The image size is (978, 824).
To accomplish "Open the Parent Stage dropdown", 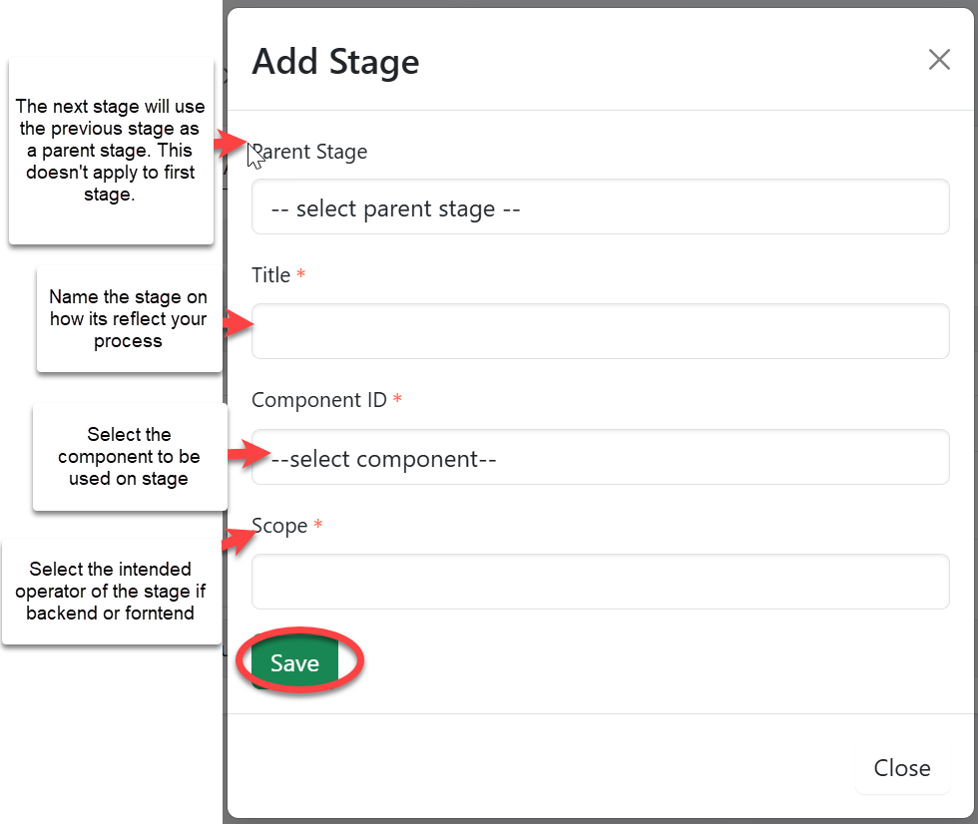I will point(600,207).
